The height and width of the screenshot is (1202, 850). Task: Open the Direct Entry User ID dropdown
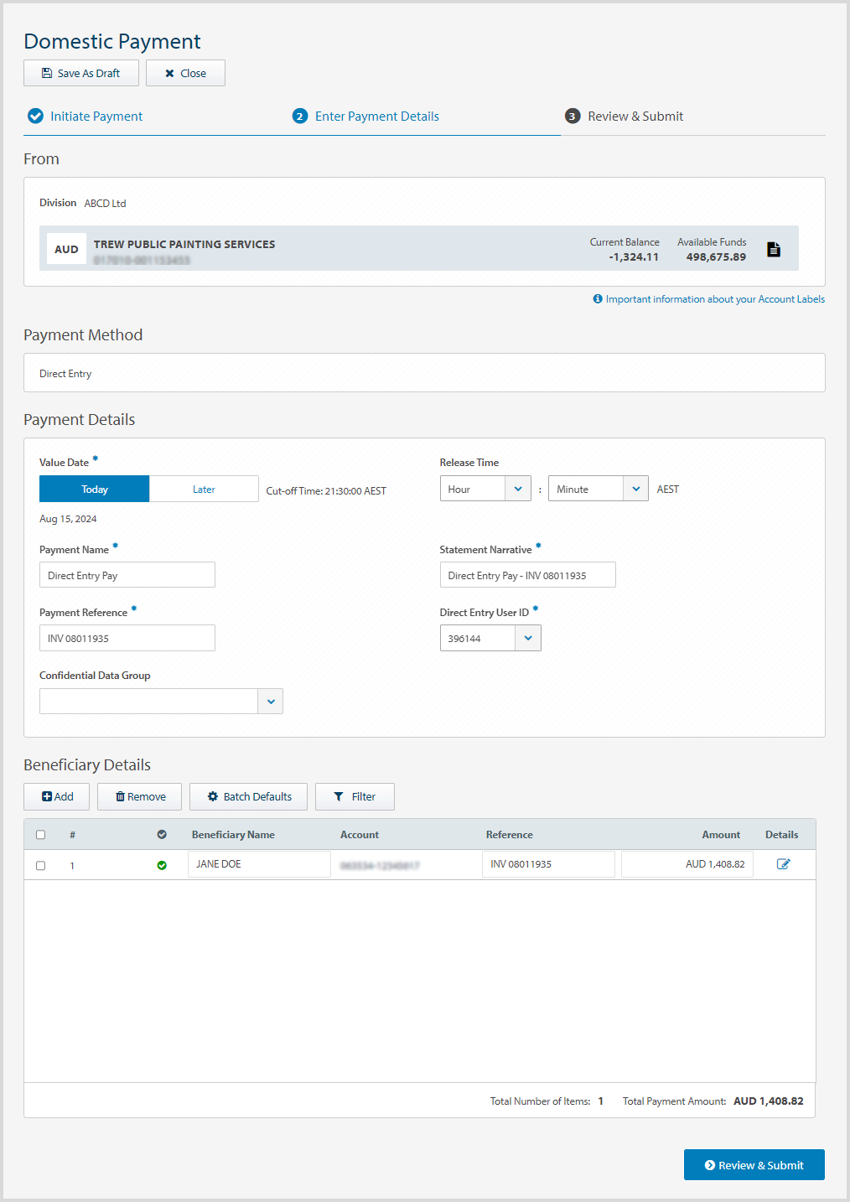click(x=527, y=638)
